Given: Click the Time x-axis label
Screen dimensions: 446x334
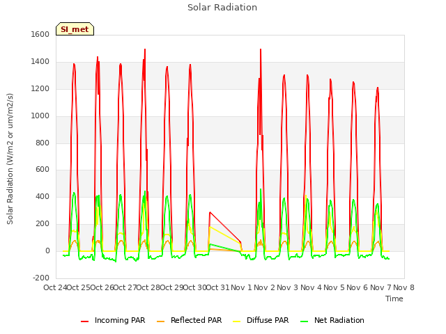Looking at the screenshot, I should 394,299.
